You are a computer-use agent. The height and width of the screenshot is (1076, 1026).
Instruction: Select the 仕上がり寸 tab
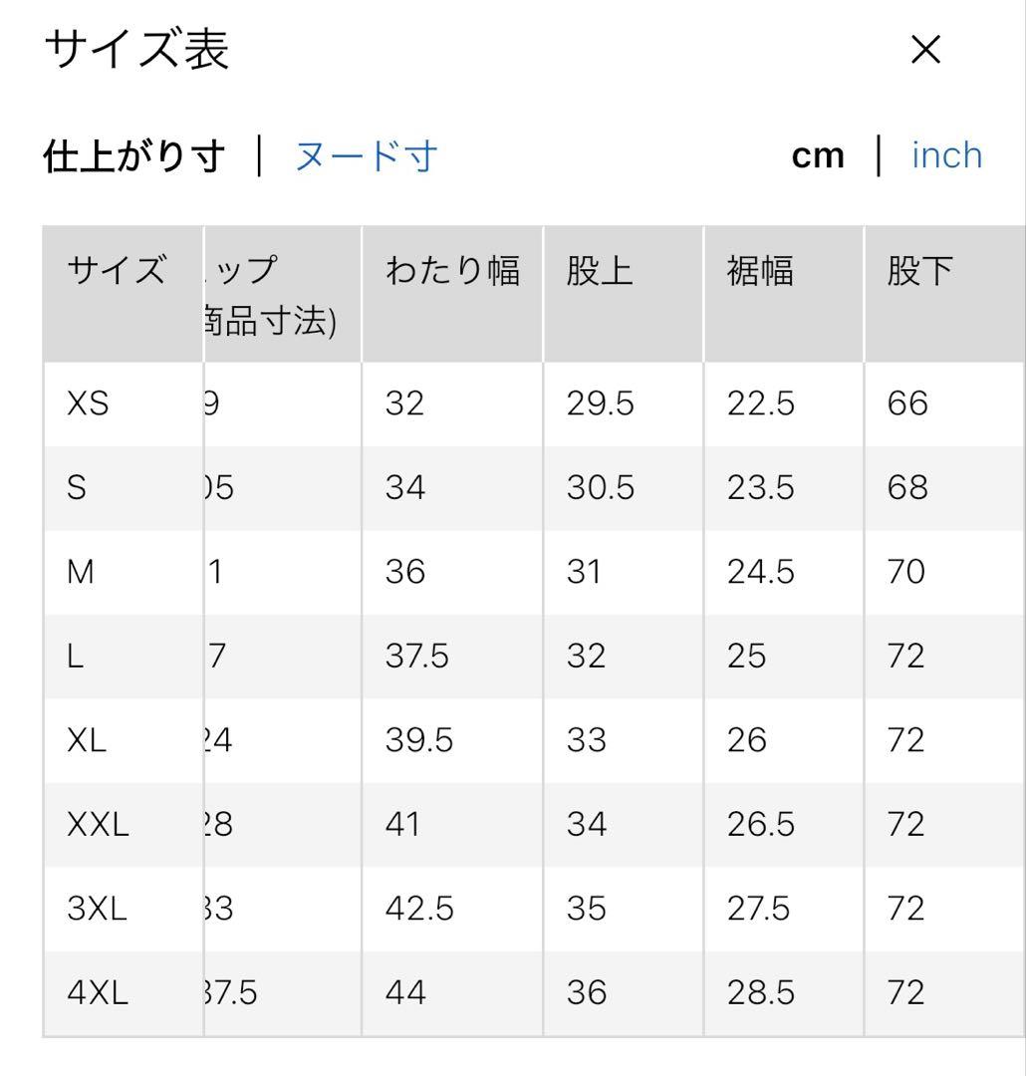point(133,155)
